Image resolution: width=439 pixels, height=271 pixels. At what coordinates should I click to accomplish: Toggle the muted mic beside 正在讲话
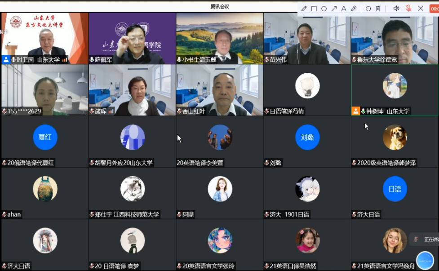point(416,240)
